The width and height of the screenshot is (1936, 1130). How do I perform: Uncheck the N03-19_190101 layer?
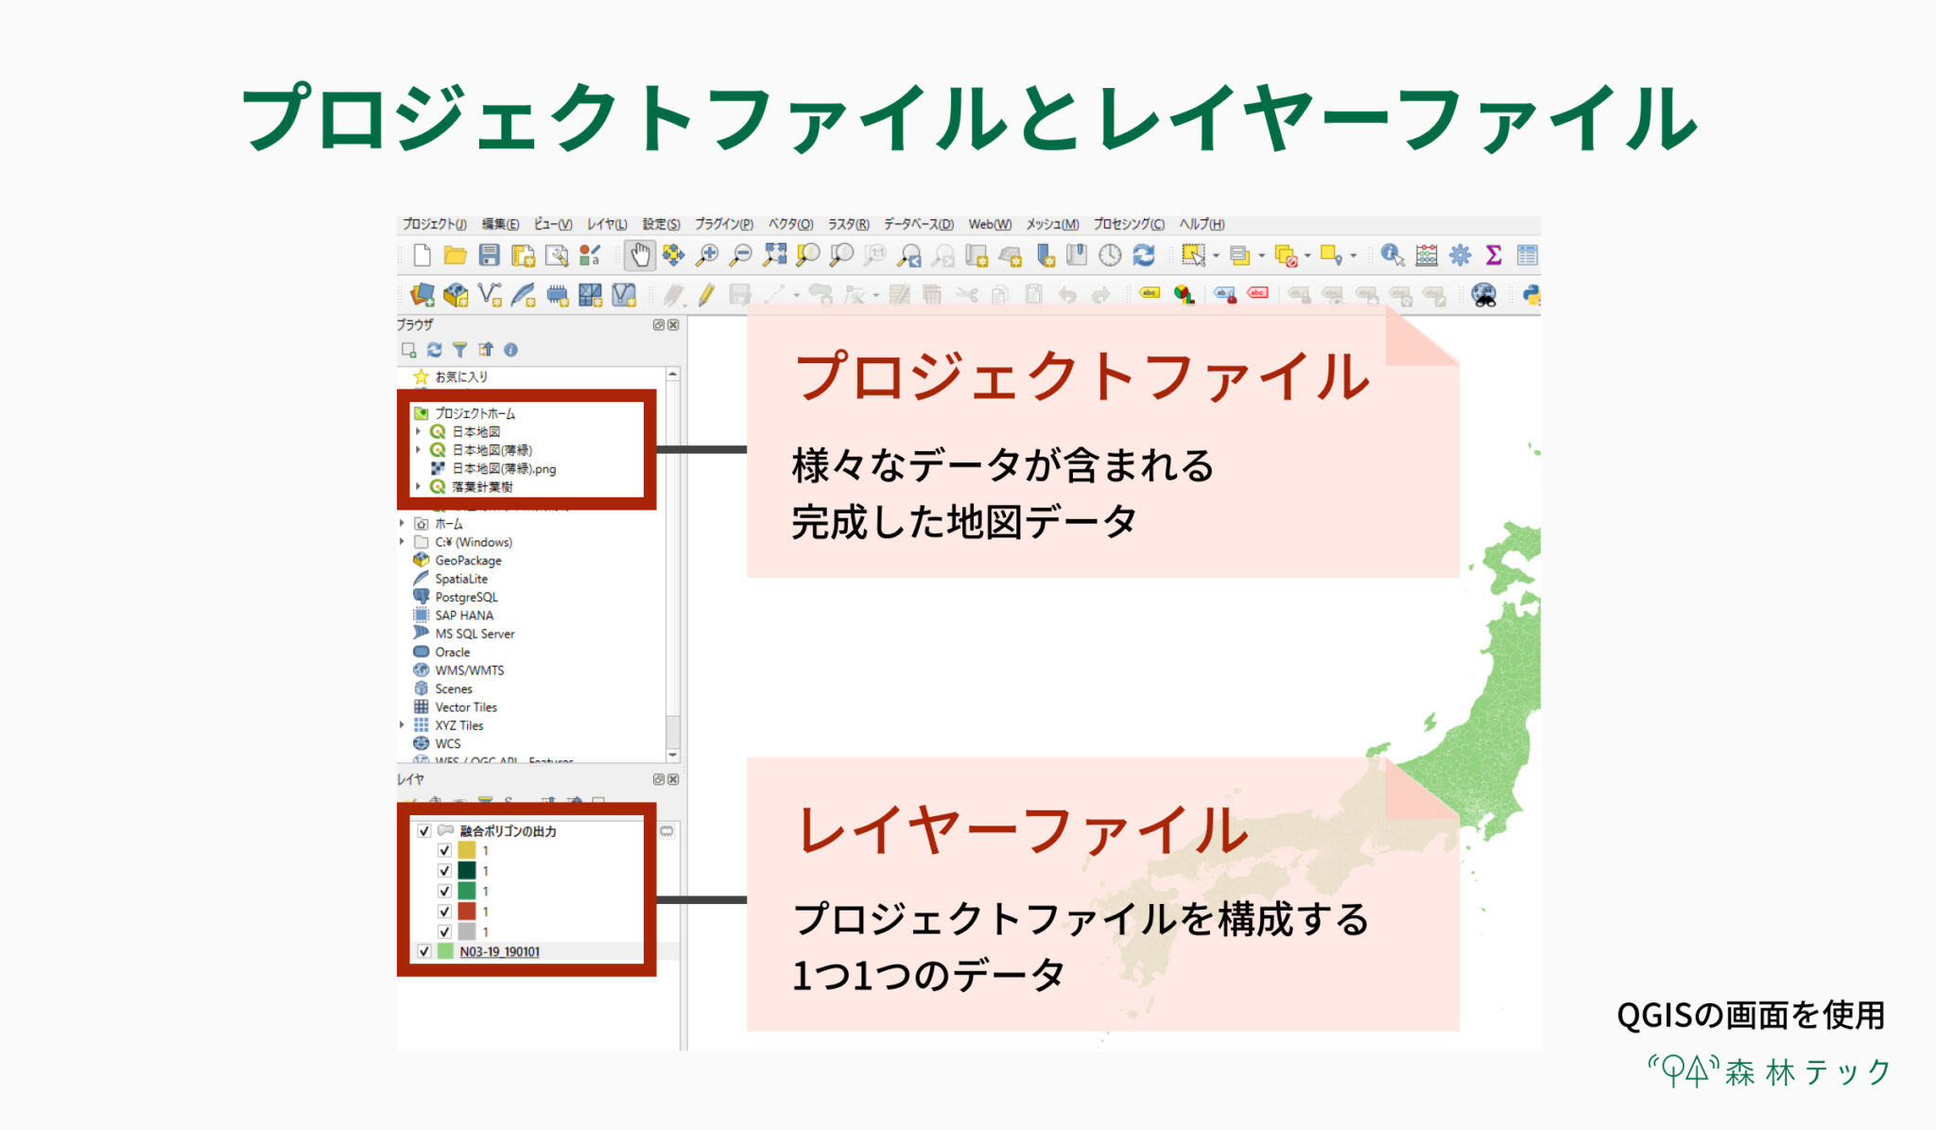coord(424,952)
